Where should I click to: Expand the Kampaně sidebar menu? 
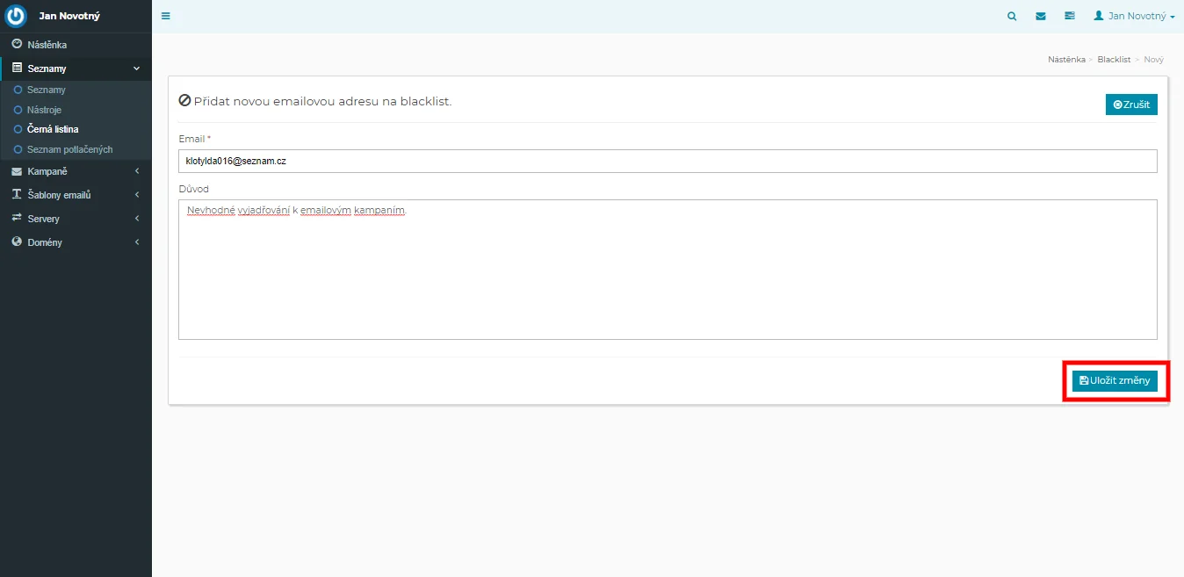pyautogui.click(x=76, y=171)
